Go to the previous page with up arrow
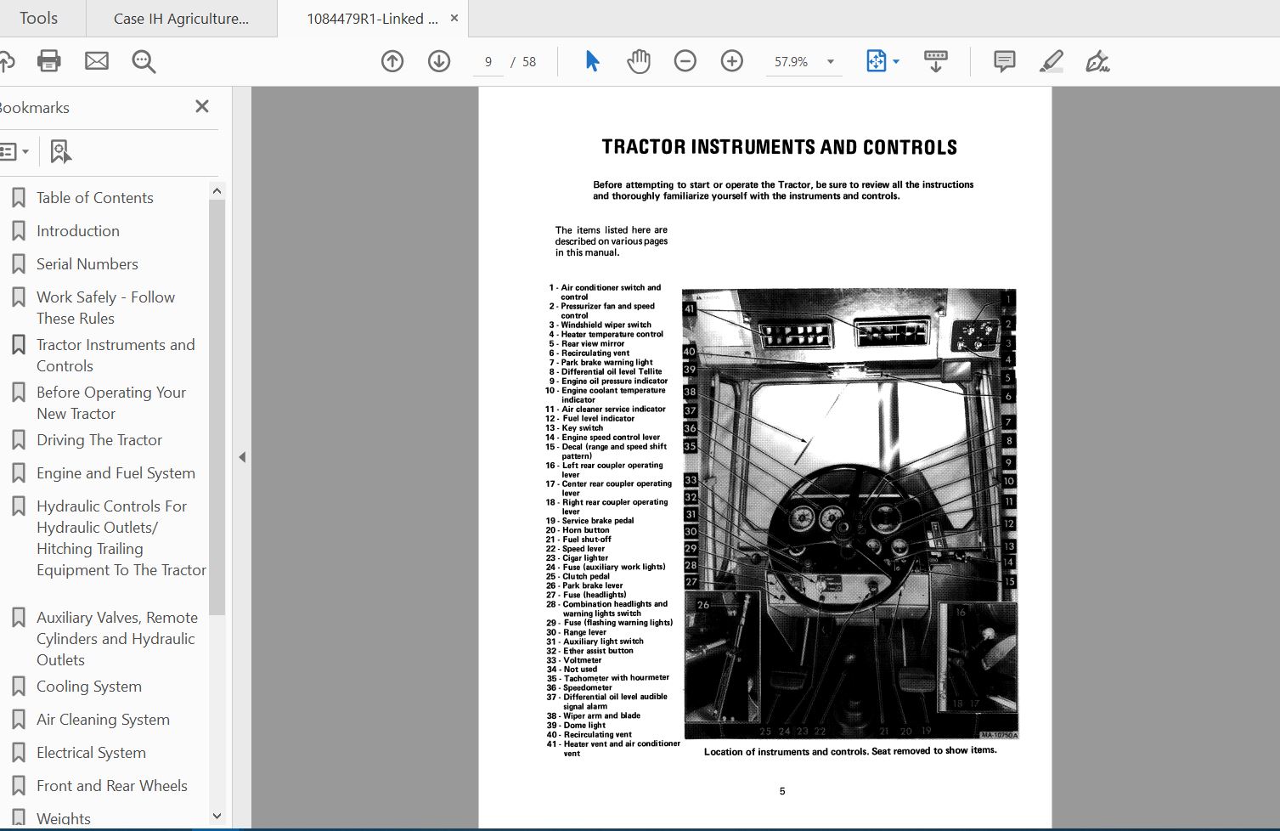Screen dimensions: 1280x831 click(392, 61)
